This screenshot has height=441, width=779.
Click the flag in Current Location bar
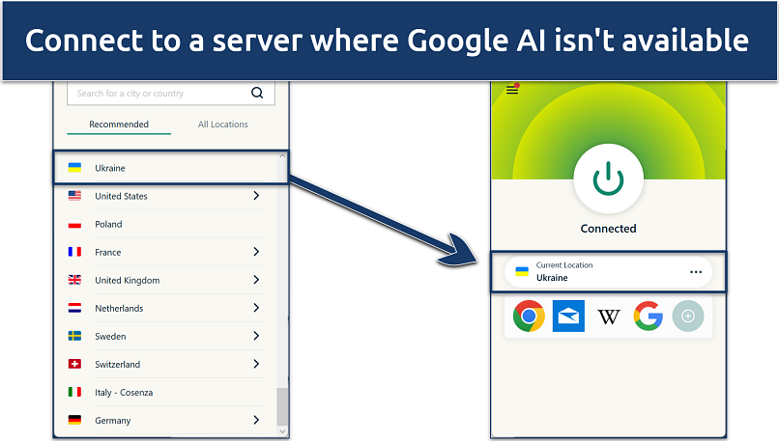point(522,271)
